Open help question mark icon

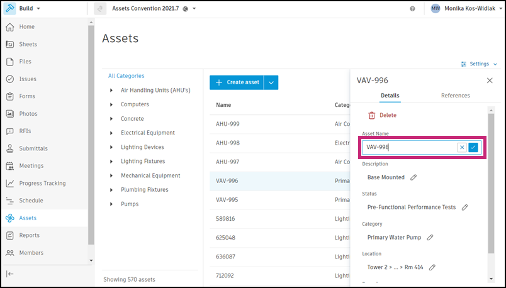(412, 9)
